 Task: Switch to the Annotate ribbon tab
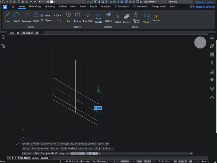point(105,7)
